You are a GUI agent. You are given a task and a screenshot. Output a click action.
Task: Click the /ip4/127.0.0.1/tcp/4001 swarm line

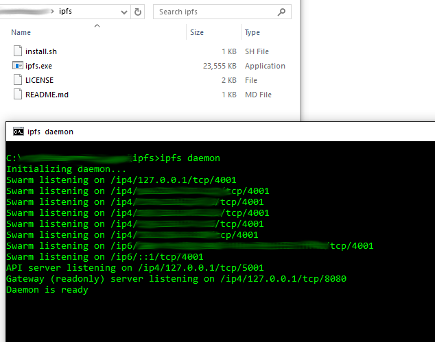(x=121, y=180)
